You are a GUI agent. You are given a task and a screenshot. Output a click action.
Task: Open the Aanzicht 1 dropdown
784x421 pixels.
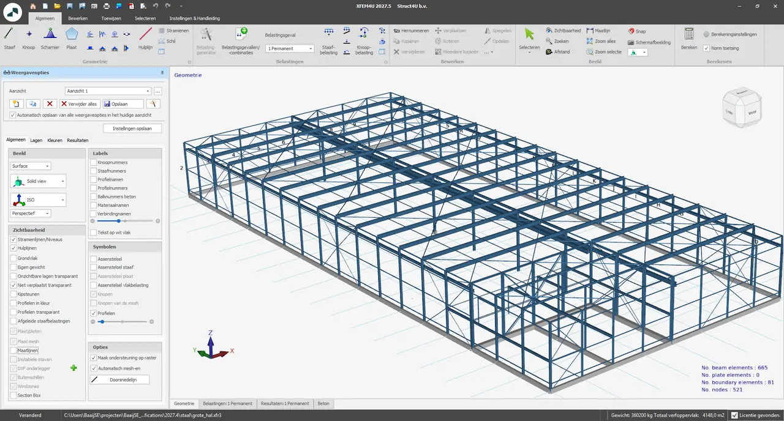point(108,91)
